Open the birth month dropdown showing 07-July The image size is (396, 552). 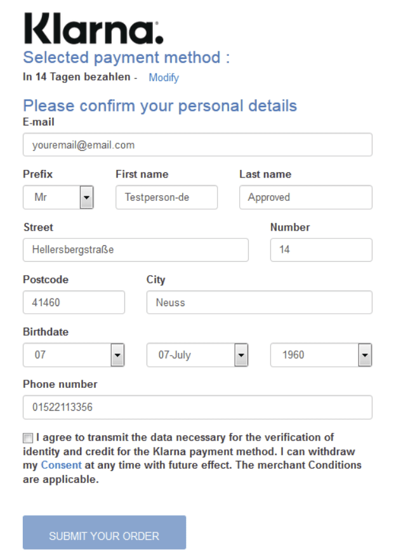(x=197, y=355)
